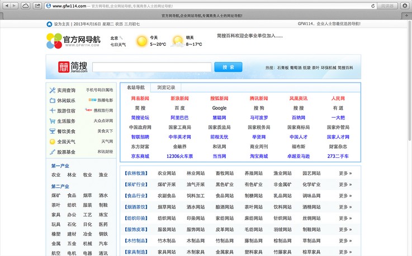Image resolution: width=412 pixels, height=256 pixels.
Task: Open the 国家税务局 link
Action: (x=259, y=127)
